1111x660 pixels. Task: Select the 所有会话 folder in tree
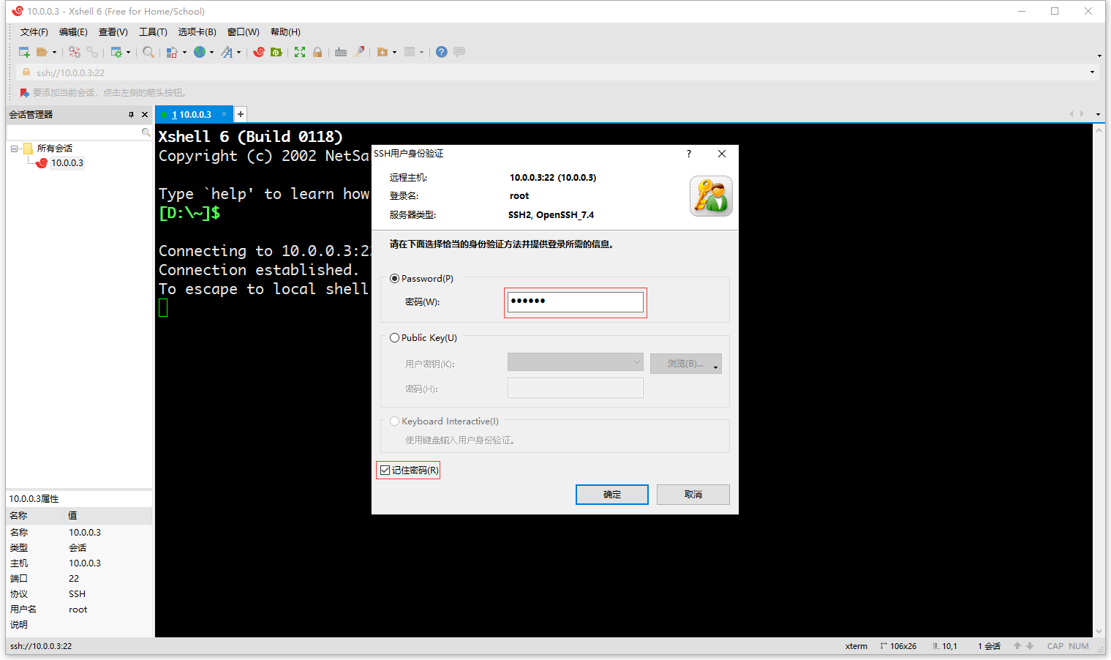pyautogui.click(x=55, y=149)
